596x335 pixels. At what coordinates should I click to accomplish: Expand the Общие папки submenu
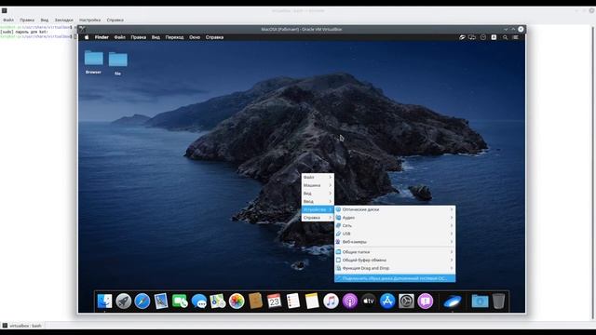(x=395, y=252)
